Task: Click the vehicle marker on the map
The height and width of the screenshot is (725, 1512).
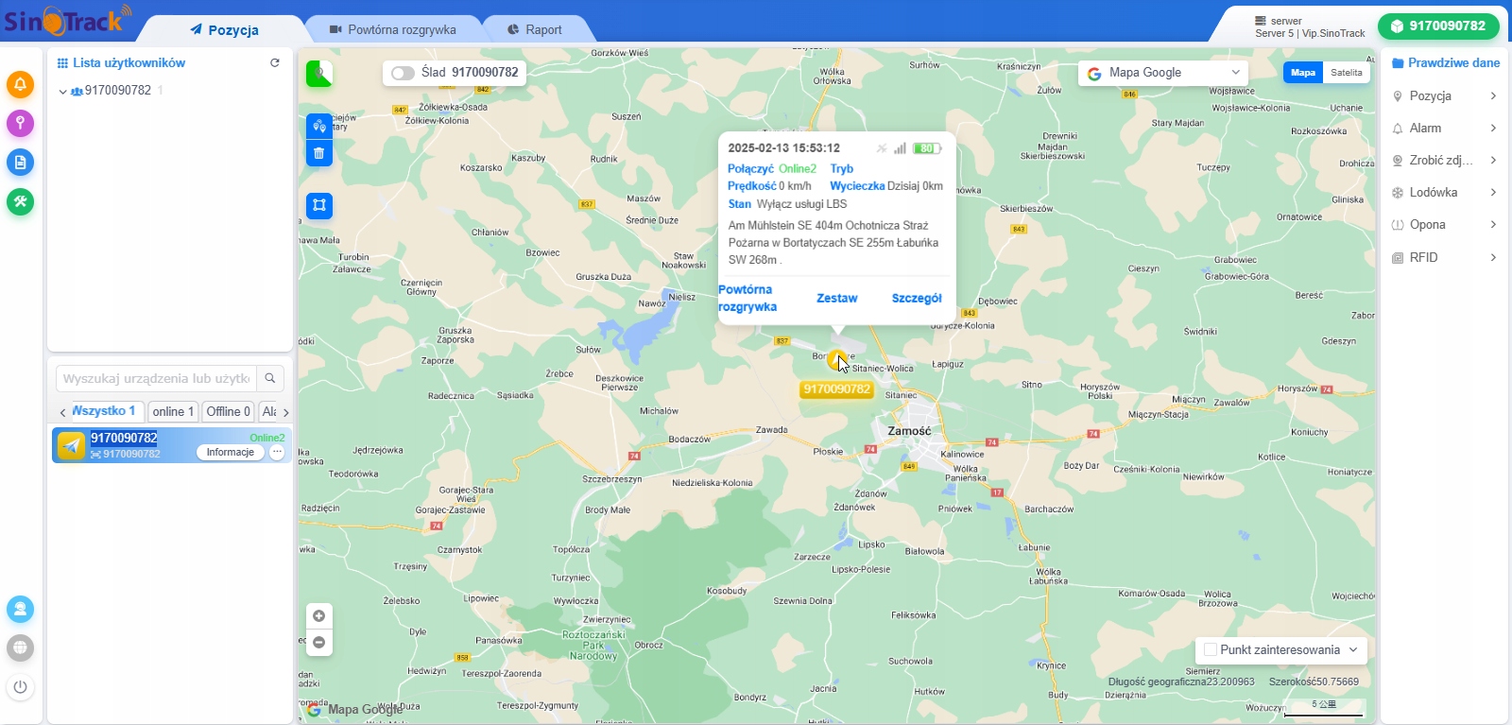Action: [837, 360]
